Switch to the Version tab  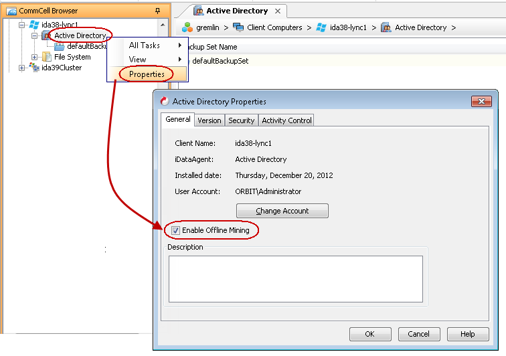pyautogui.click(x=209, y=120)
